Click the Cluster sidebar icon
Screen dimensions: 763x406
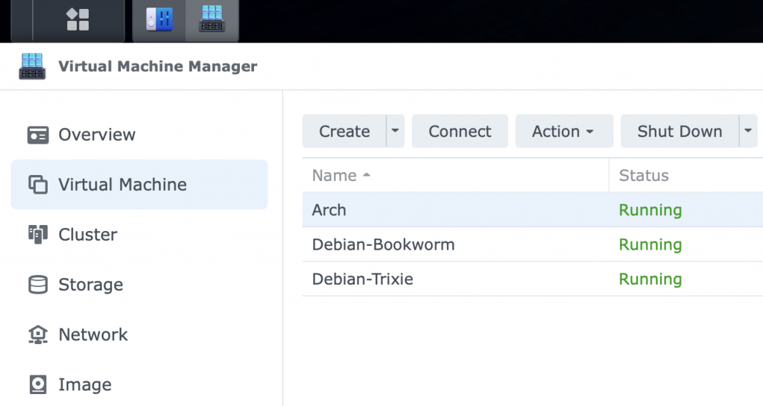coord(37,235)
